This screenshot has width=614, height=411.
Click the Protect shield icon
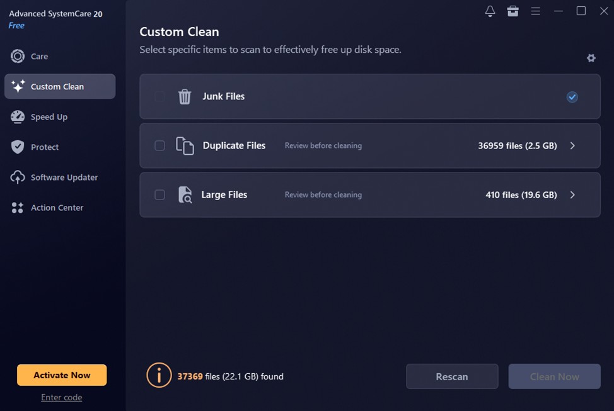[18, 147]
